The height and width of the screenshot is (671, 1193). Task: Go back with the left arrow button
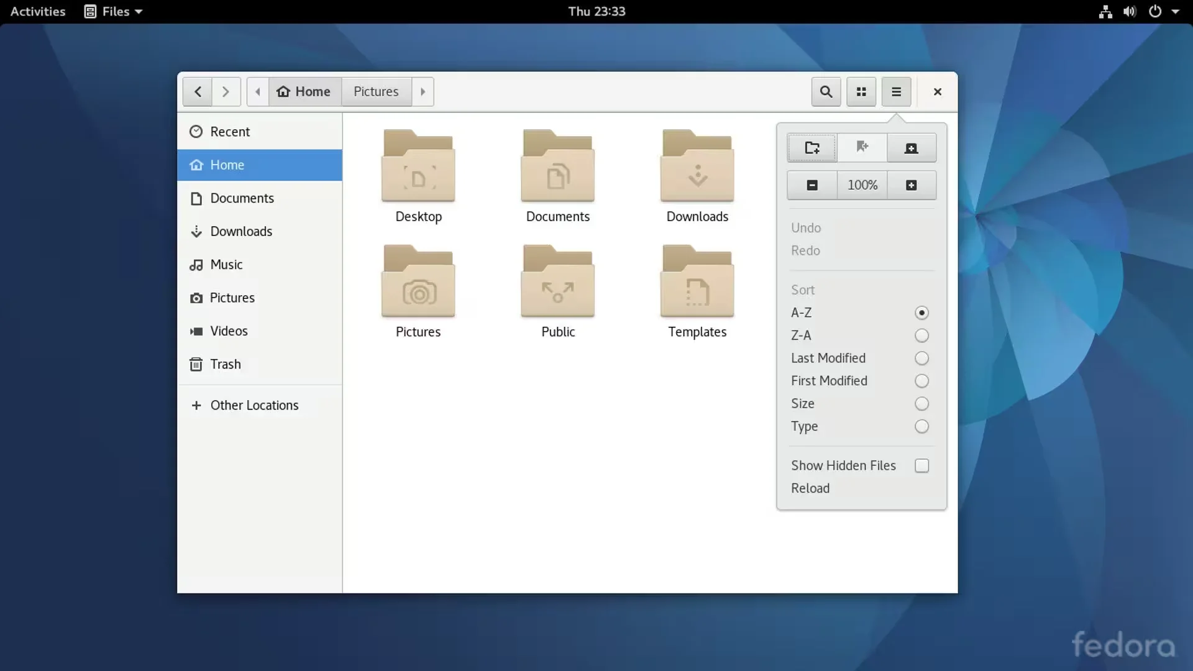click(x=198, y=92)
